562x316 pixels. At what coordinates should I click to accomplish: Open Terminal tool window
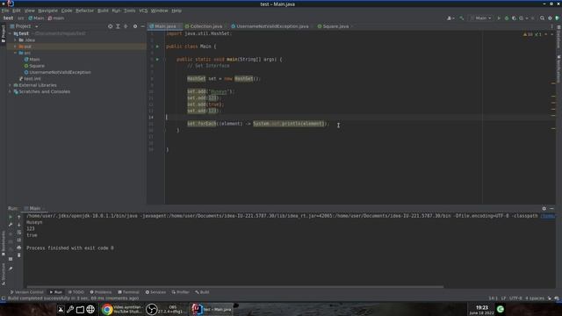[128, 292]
